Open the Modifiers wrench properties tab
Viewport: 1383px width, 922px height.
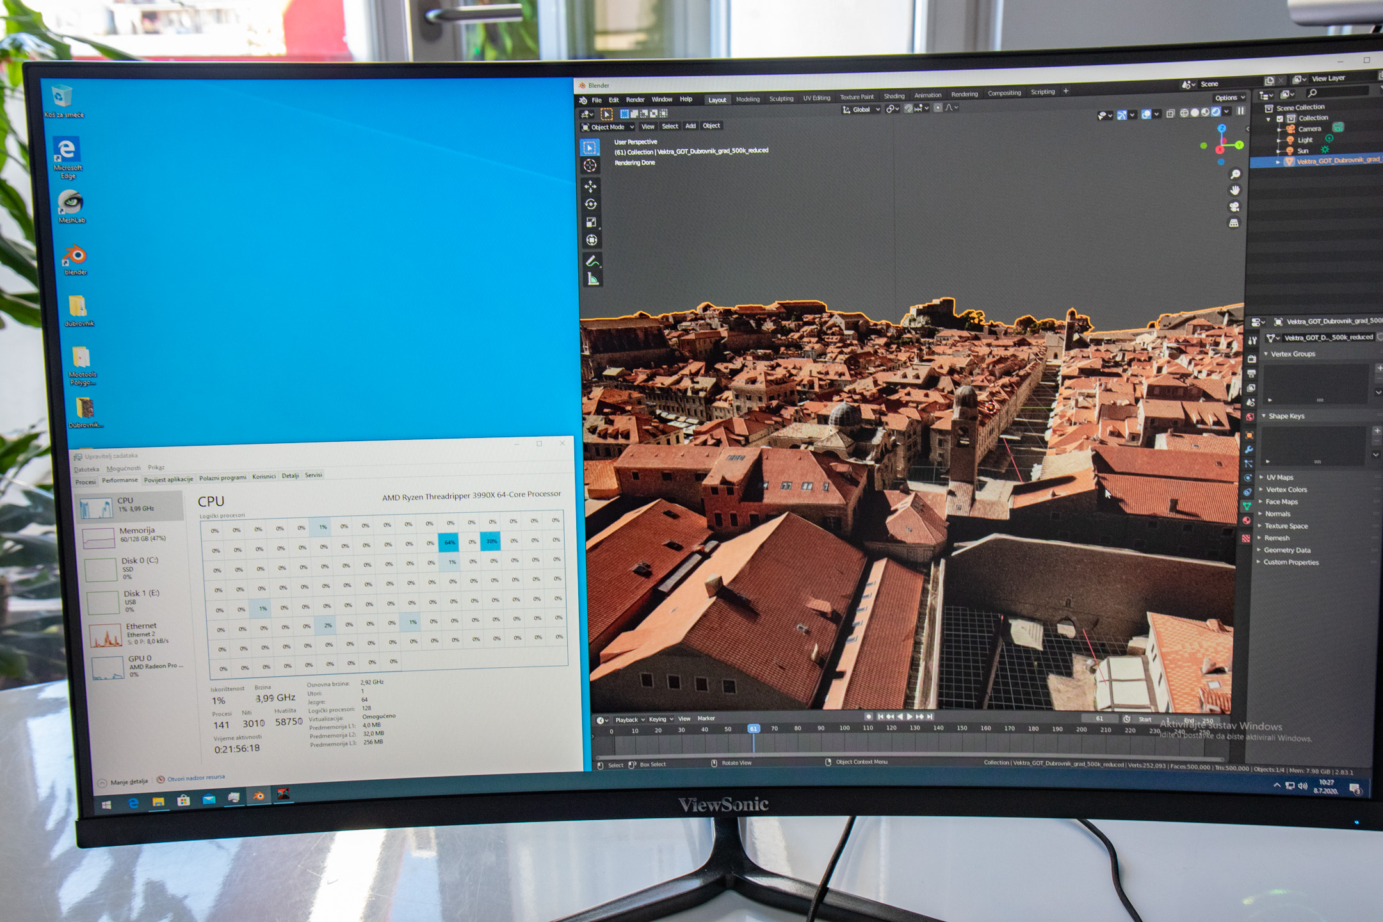pos(1249,449)
